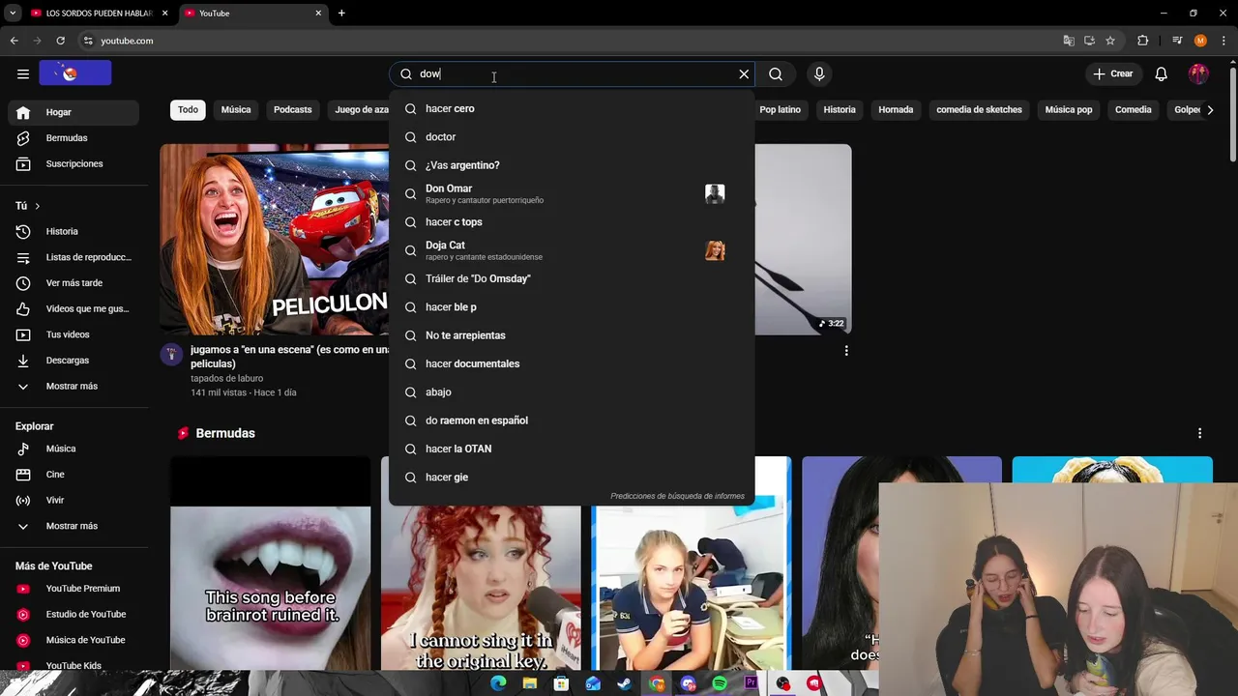Select the Historia filter chip
1238x696 pixels.
click(840, 109)
